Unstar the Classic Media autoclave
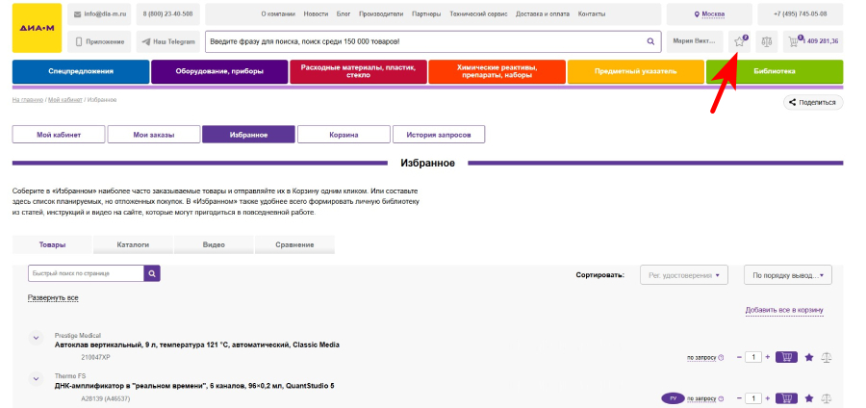Image resolution: width=866 pixels, height=408 pixels. coord(809,357)
